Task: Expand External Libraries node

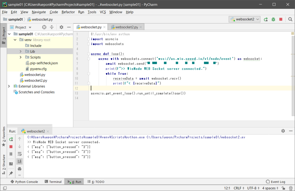Action: coord(9,86)
